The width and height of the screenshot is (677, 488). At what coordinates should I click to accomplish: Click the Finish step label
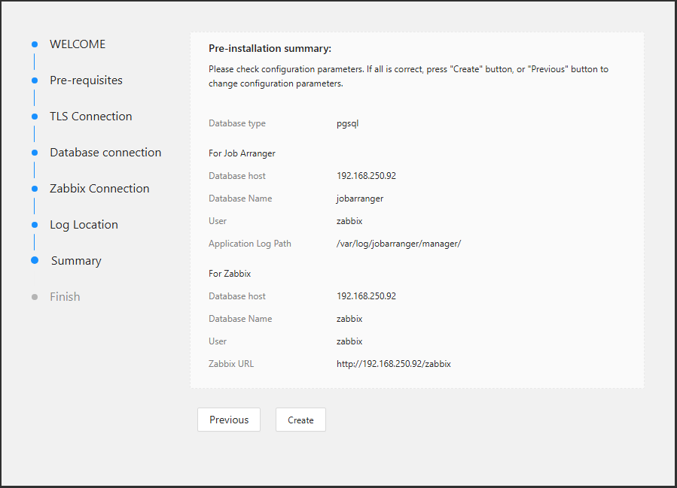coord(66,296)
